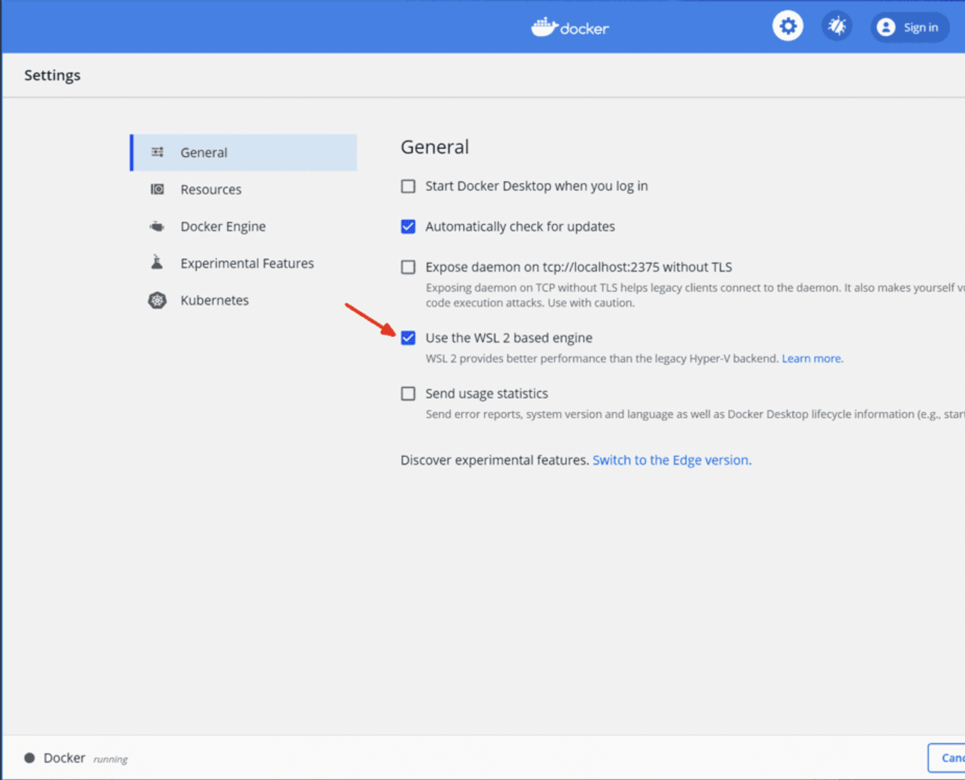
Task: Click the user avatar icon
Action: pos(886,27)
